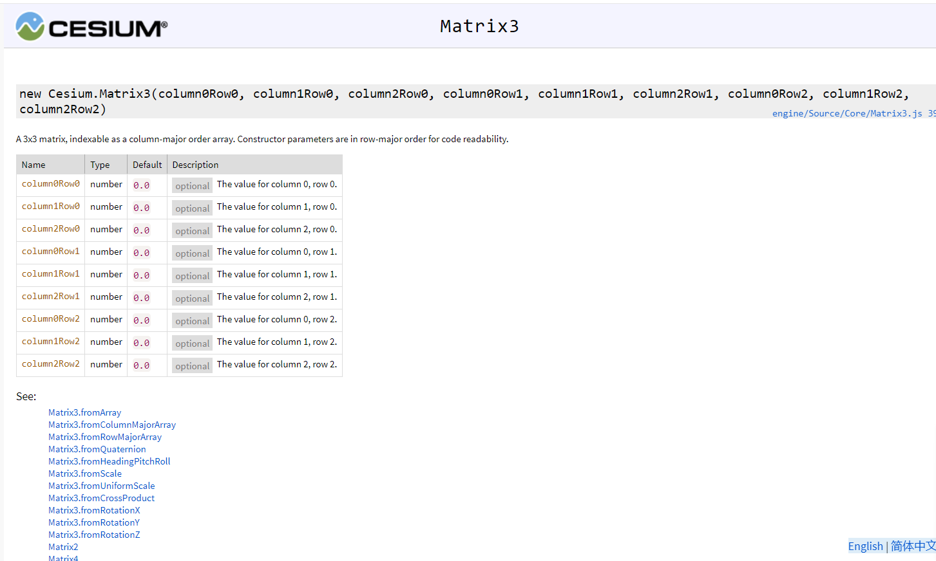Click parameter name column1Row1
Viewport: 936px width, 561px height.
click(51, 274)
